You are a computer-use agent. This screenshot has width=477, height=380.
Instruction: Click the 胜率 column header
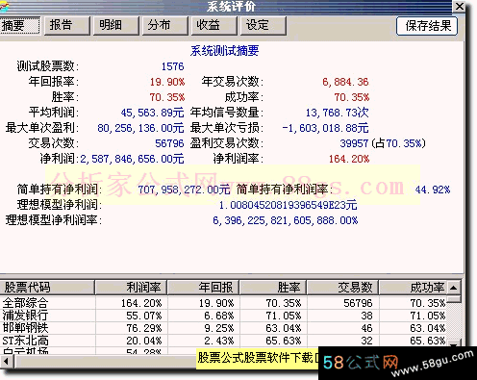[x=273, y=288]
